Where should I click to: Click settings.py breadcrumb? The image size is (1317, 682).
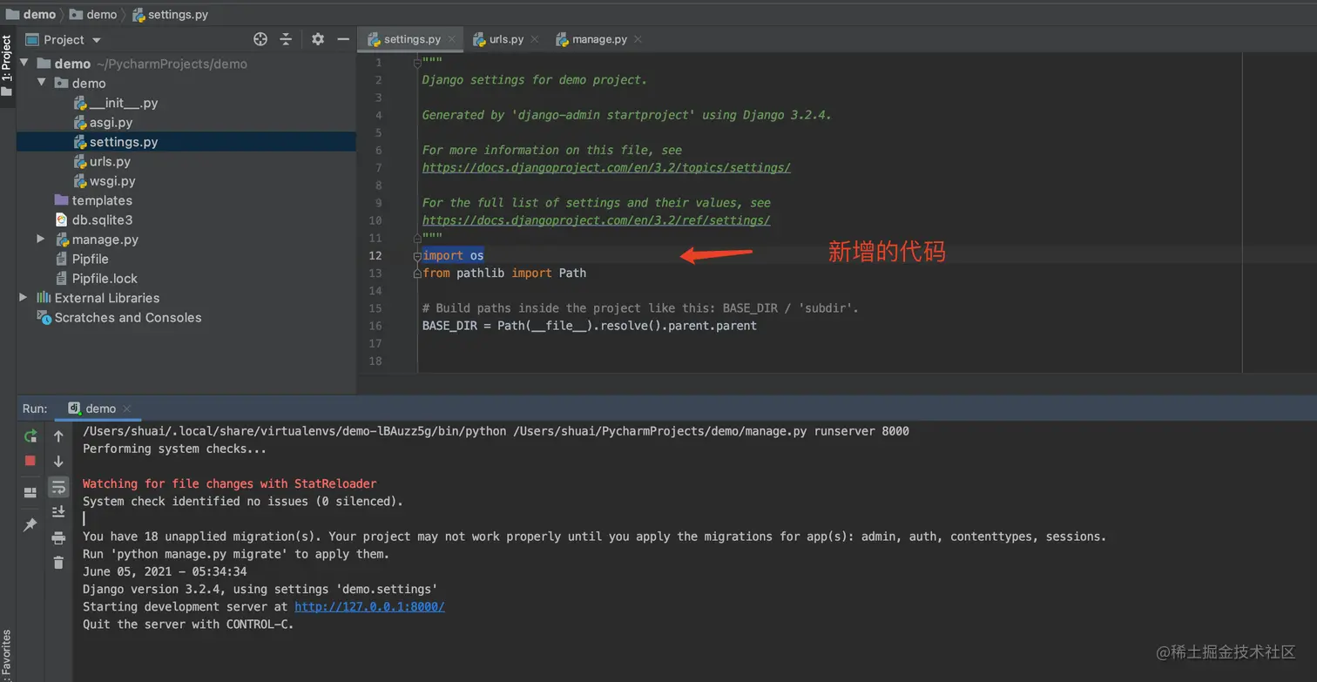coord(170,14)
